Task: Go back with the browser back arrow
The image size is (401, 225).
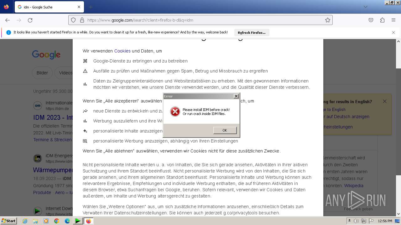Action: coord(8,20)
